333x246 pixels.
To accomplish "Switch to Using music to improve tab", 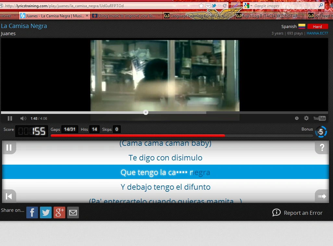I will pyautogui.click(x=126, y=16).
